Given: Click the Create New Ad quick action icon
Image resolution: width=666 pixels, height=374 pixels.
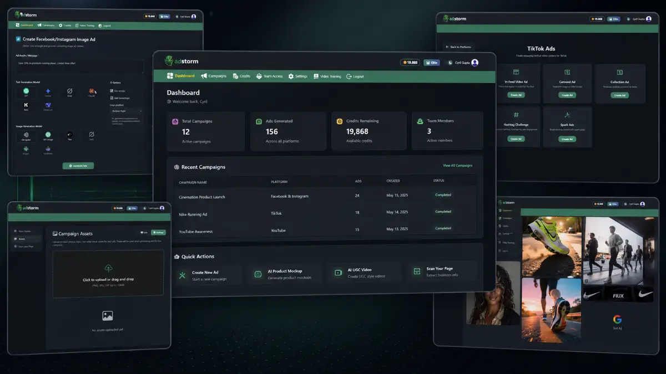Looking at the screenshot, I should coord(182,275).
